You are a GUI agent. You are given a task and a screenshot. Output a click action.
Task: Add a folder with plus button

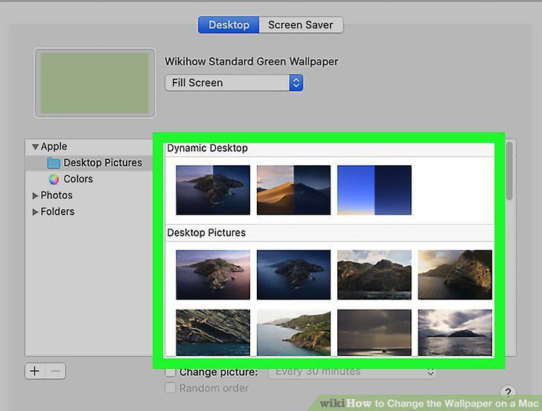coord(35,372)
